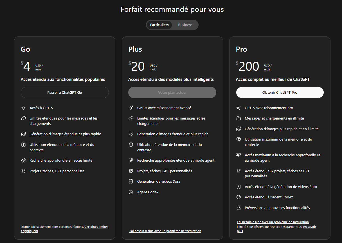Viewport: 342px width, 243px height.
Task: Open the billing help link under Pro plan
Action: pos(273,222)
